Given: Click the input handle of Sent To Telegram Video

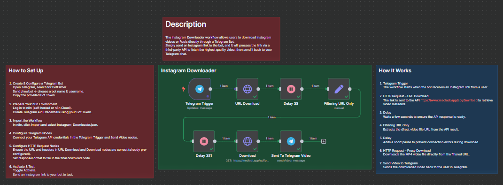Looking at the screenshot, I should [280, 141].
